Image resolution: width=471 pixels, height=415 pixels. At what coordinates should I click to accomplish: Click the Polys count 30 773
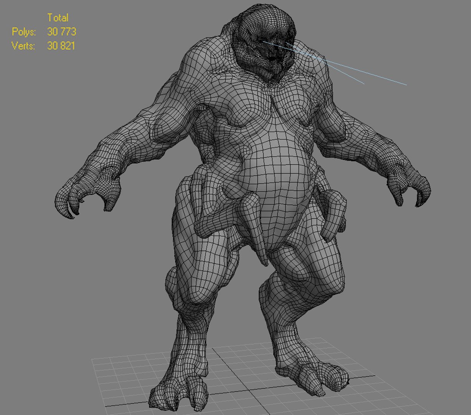click(61, 32)
